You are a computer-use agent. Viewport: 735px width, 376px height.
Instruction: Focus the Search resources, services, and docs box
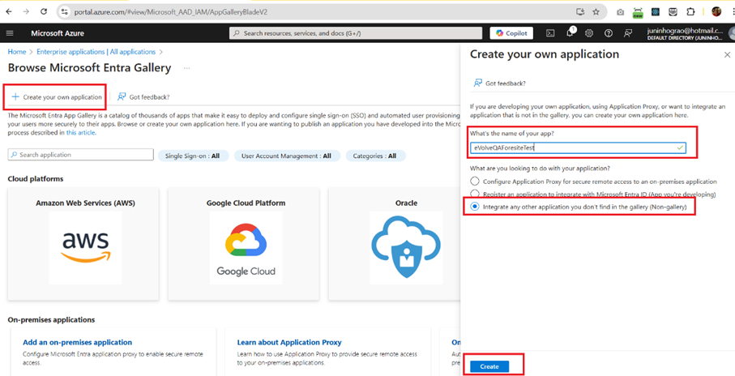[x=356, y=33]
